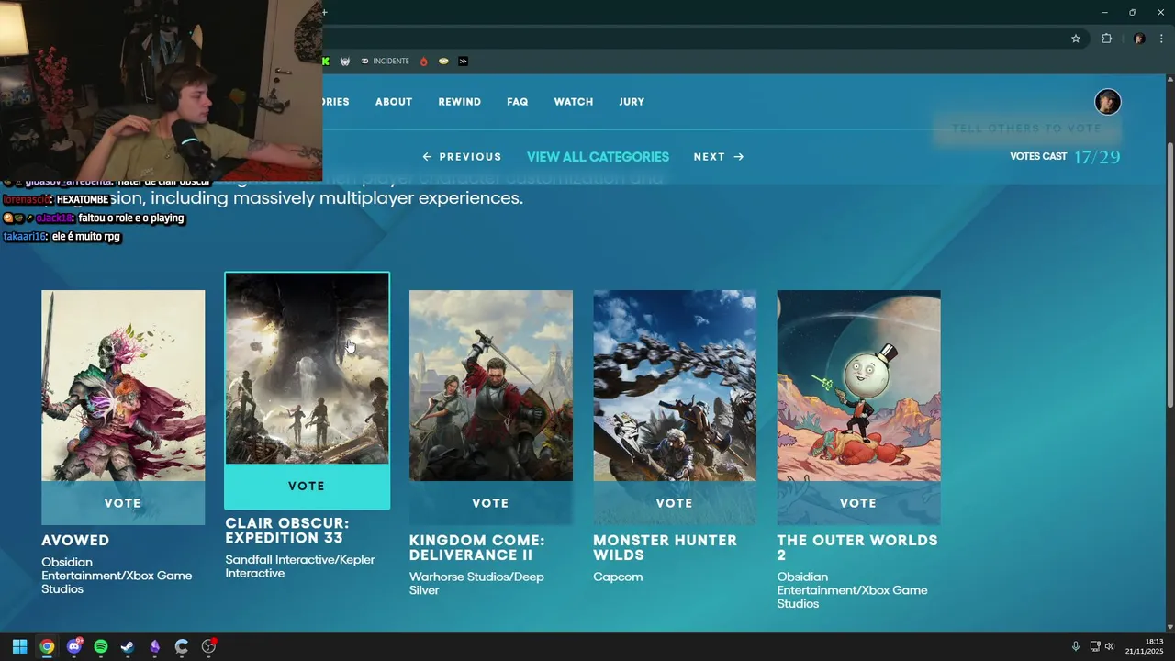
Task: Open the Rewind menu item
Action: (460, 102)
